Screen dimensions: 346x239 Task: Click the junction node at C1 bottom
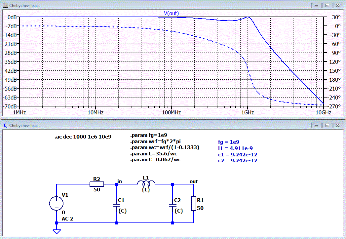tap(116, 223)
